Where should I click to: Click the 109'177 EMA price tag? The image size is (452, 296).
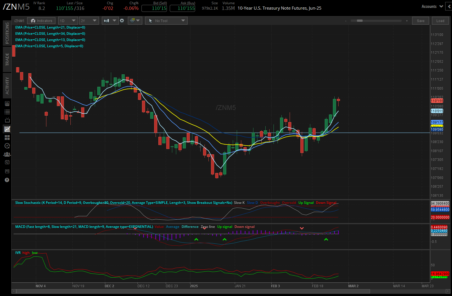437,122
